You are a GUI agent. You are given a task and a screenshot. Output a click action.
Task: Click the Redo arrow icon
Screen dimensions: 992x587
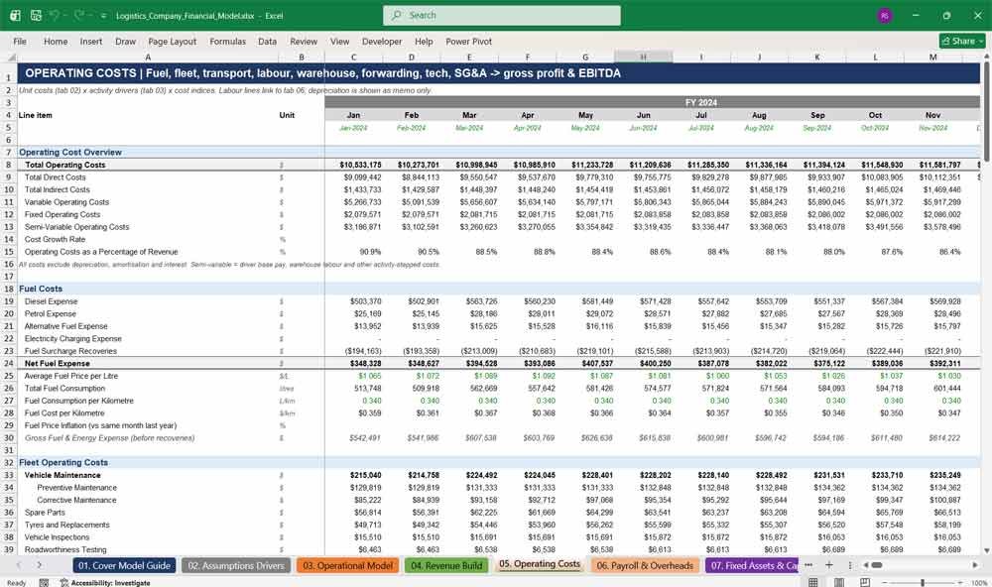(78, 15)
